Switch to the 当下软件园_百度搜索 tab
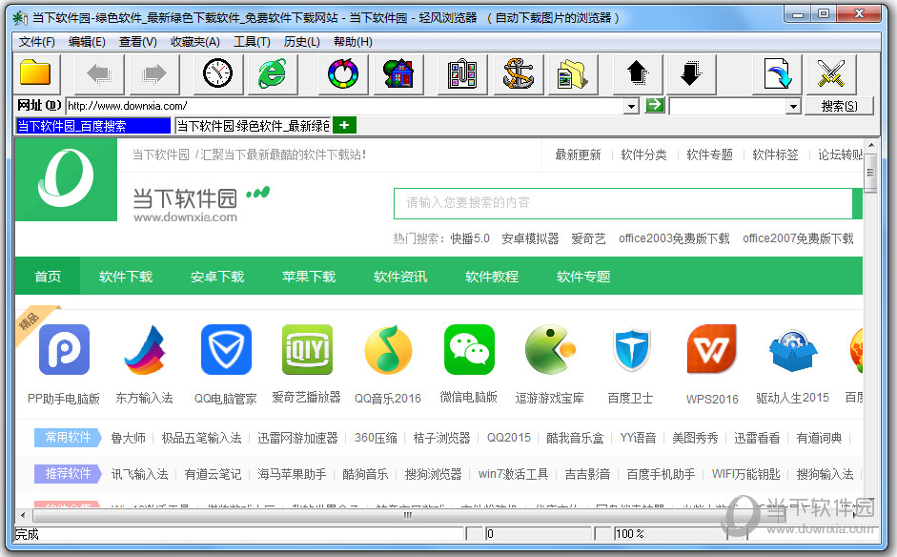 point(93,126)
